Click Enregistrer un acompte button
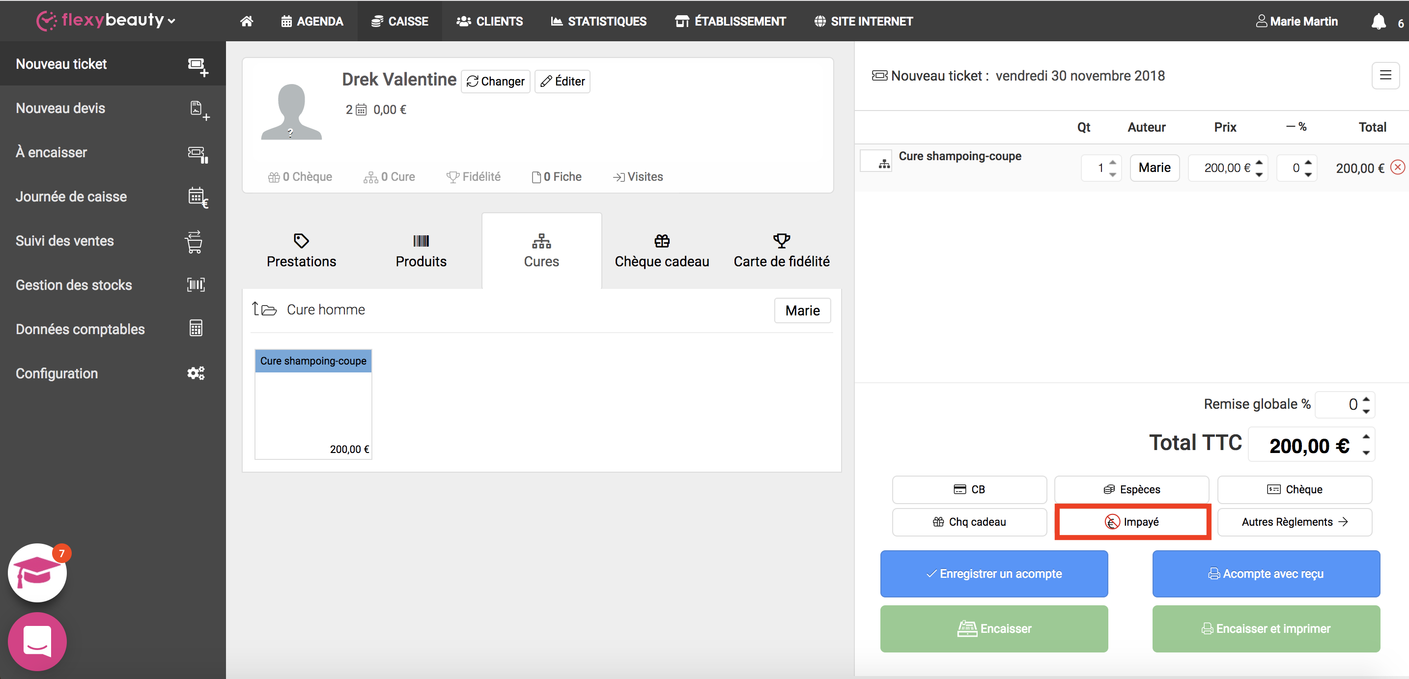Screen dimensions: 1409x679 tap(994, 573)
